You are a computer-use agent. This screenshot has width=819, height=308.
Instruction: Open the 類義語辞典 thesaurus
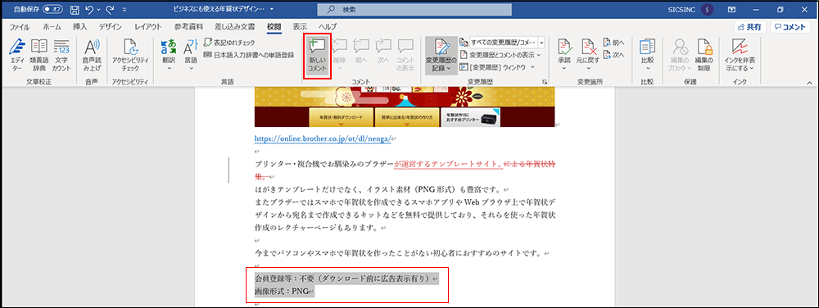coord(39,56)
